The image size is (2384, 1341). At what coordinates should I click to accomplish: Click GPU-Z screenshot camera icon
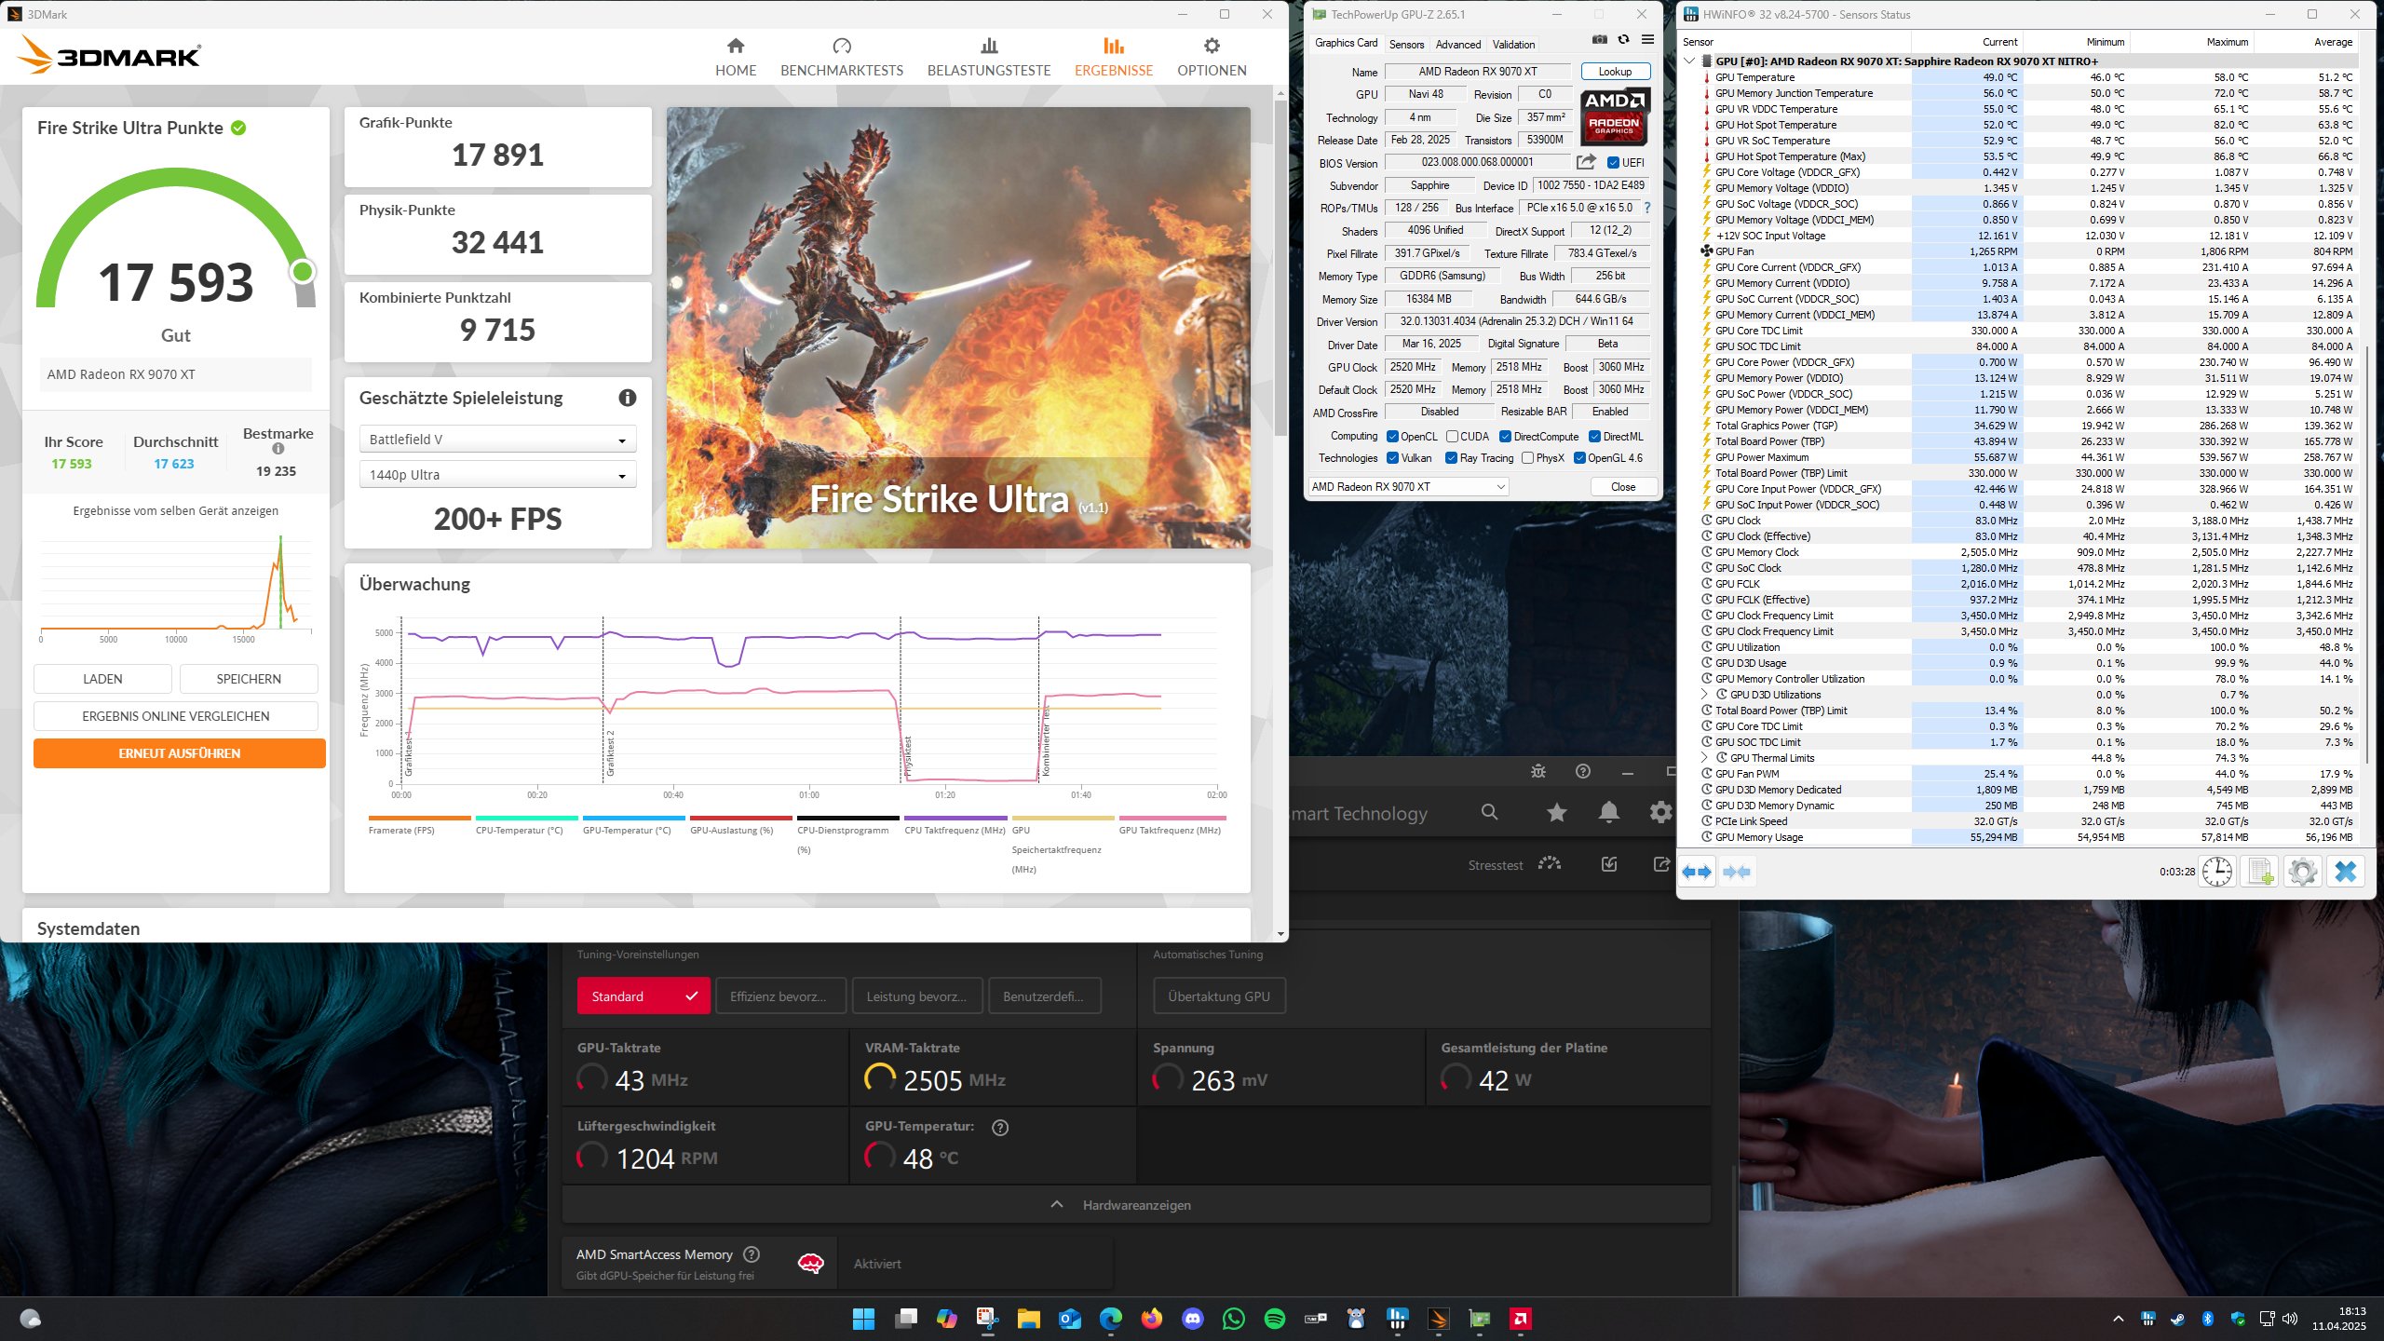point(1599,40)
